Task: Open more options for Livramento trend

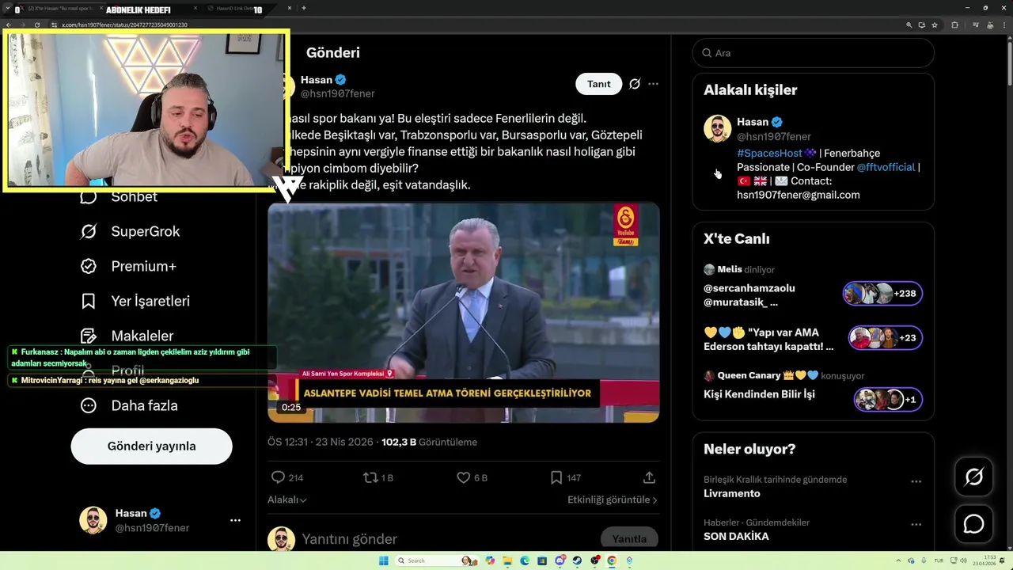Action: click(x=916, y=481)
